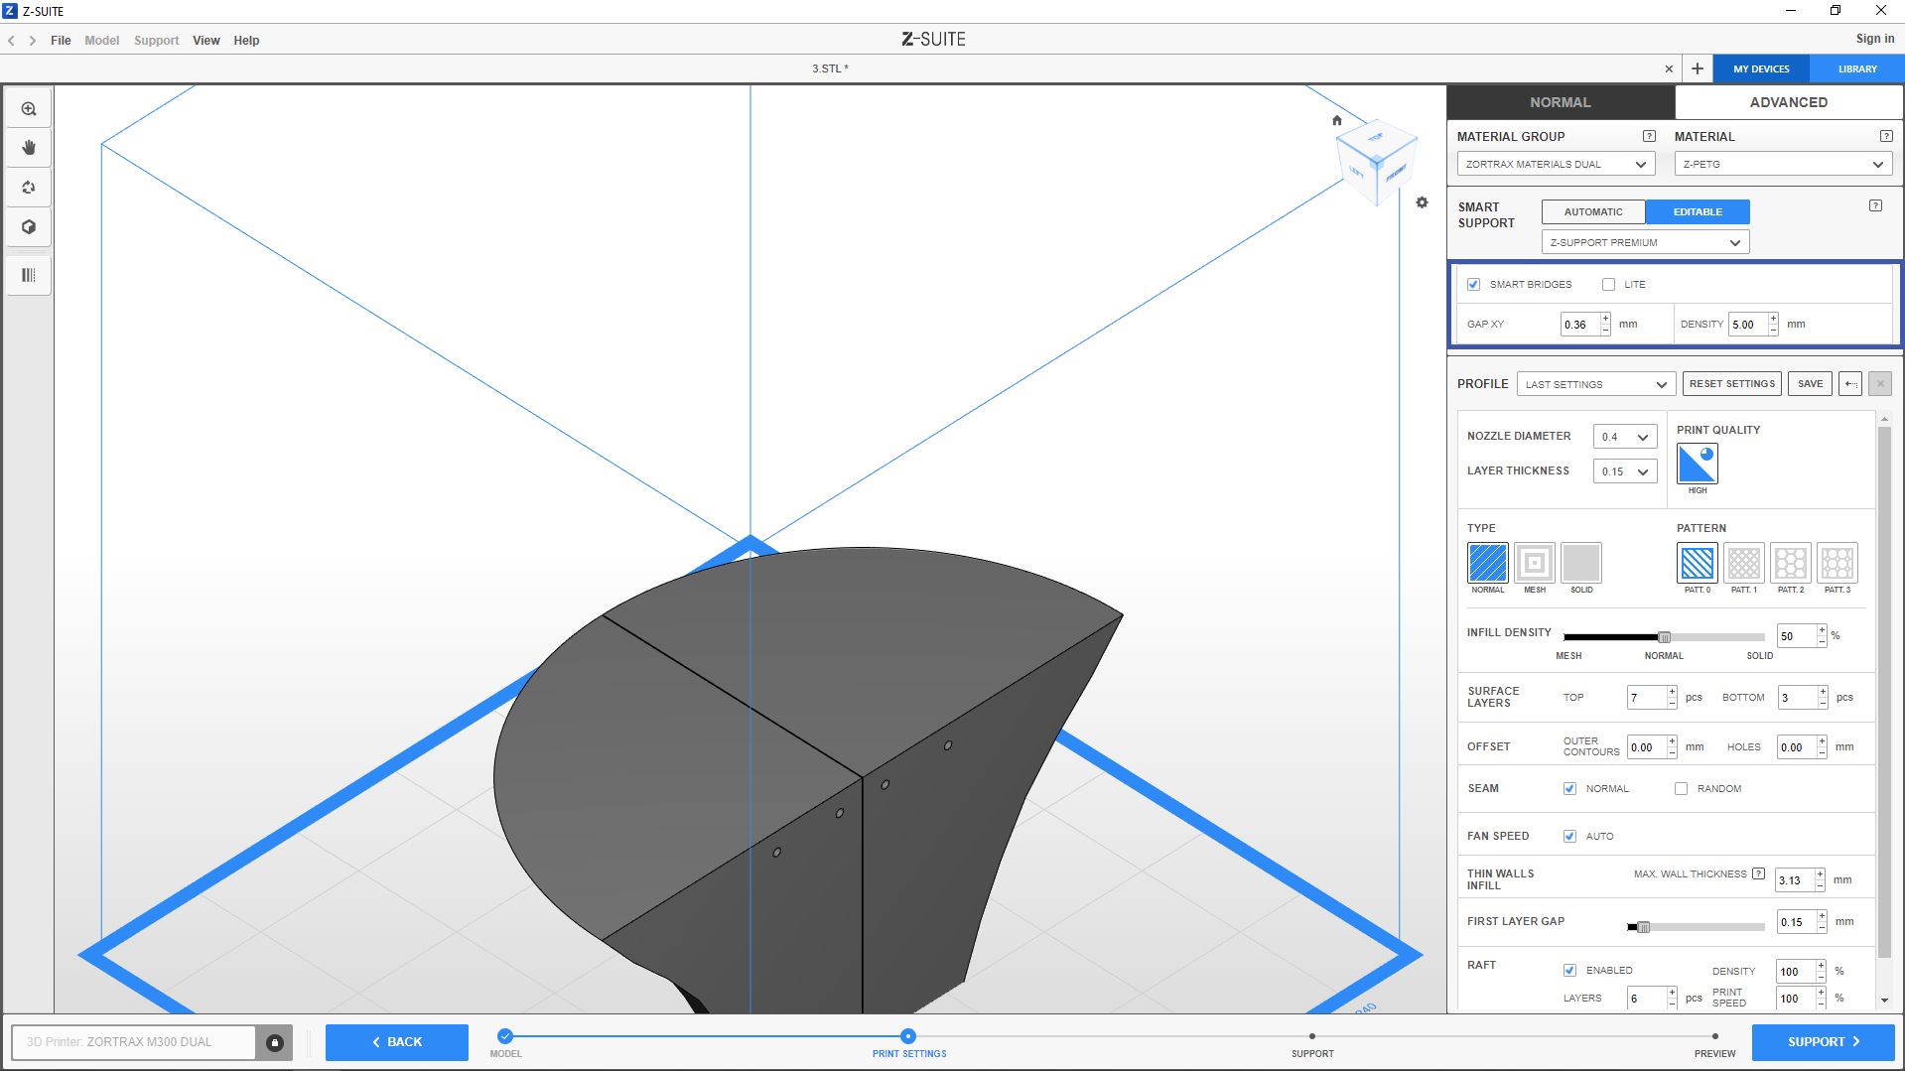
Task: Select the zoom tool in left toolbar
Action: coord(29,109)
